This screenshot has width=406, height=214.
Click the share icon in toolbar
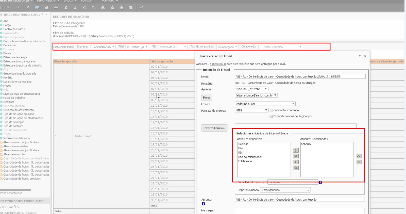pos(84,7)
